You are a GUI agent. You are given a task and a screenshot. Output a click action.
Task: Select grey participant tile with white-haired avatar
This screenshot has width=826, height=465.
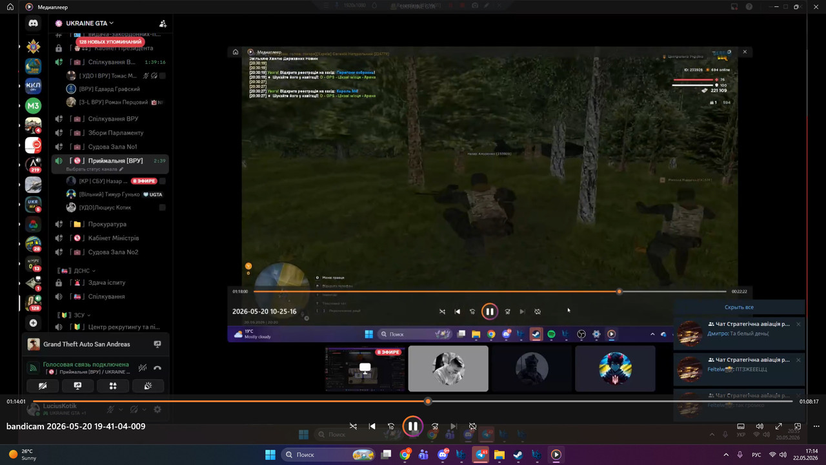tap(448, 369)
